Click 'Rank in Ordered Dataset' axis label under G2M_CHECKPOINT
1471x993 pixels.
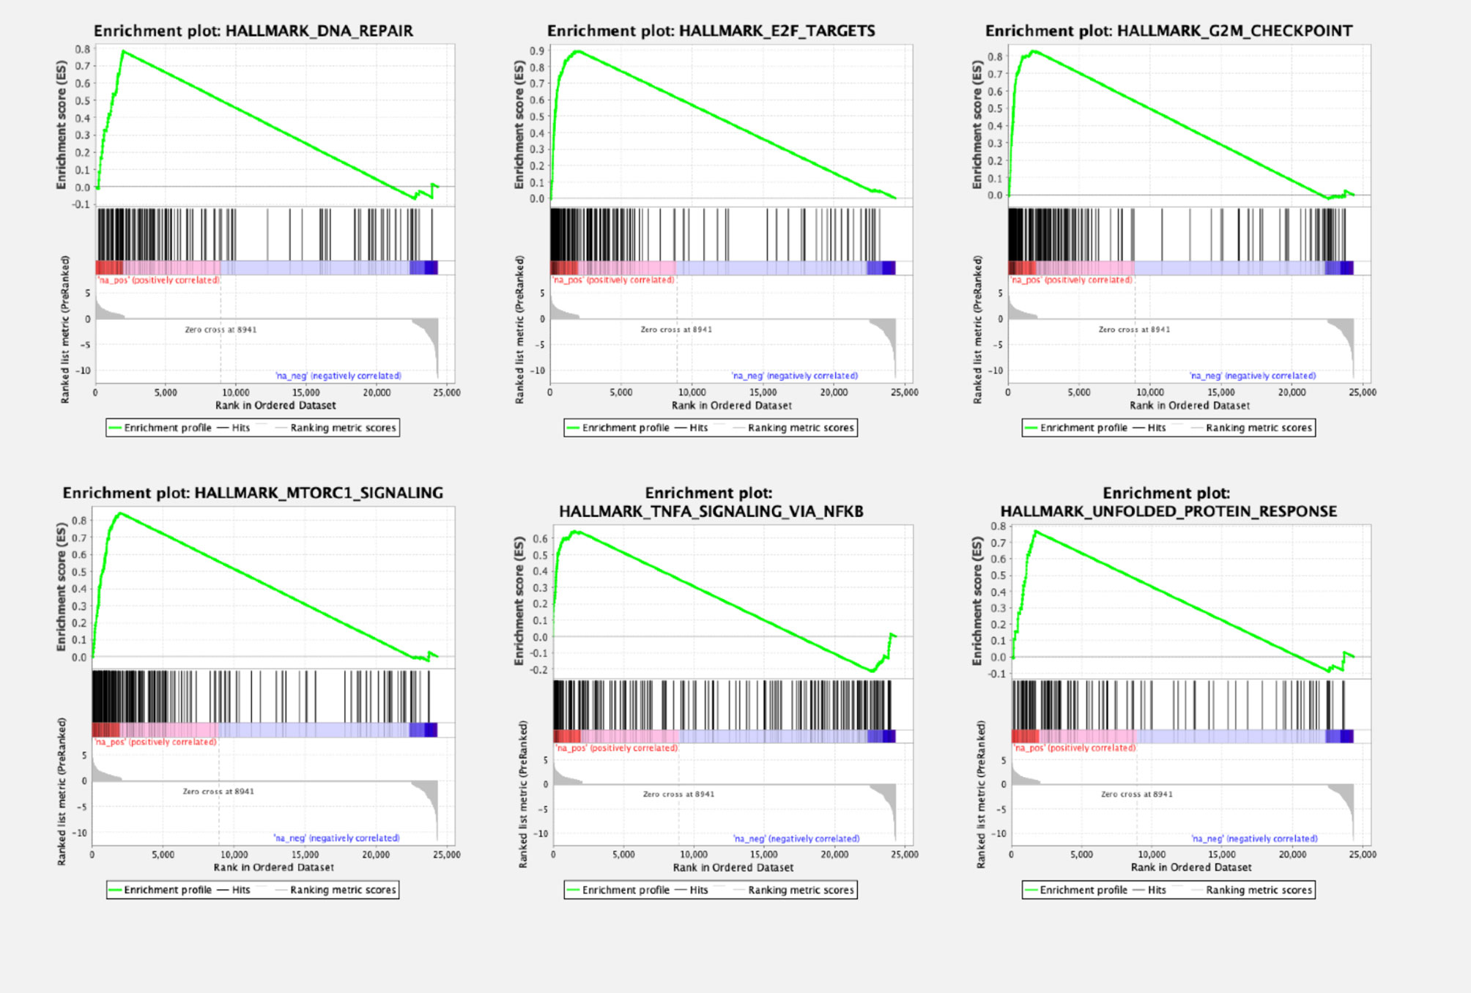1190,405
